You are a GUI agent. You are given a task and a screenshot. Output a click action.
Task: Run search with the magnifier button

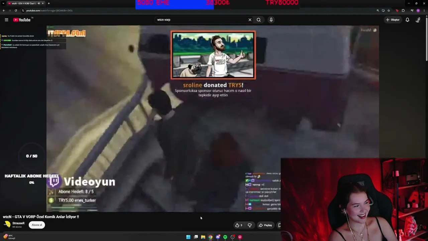click(259, 20)
